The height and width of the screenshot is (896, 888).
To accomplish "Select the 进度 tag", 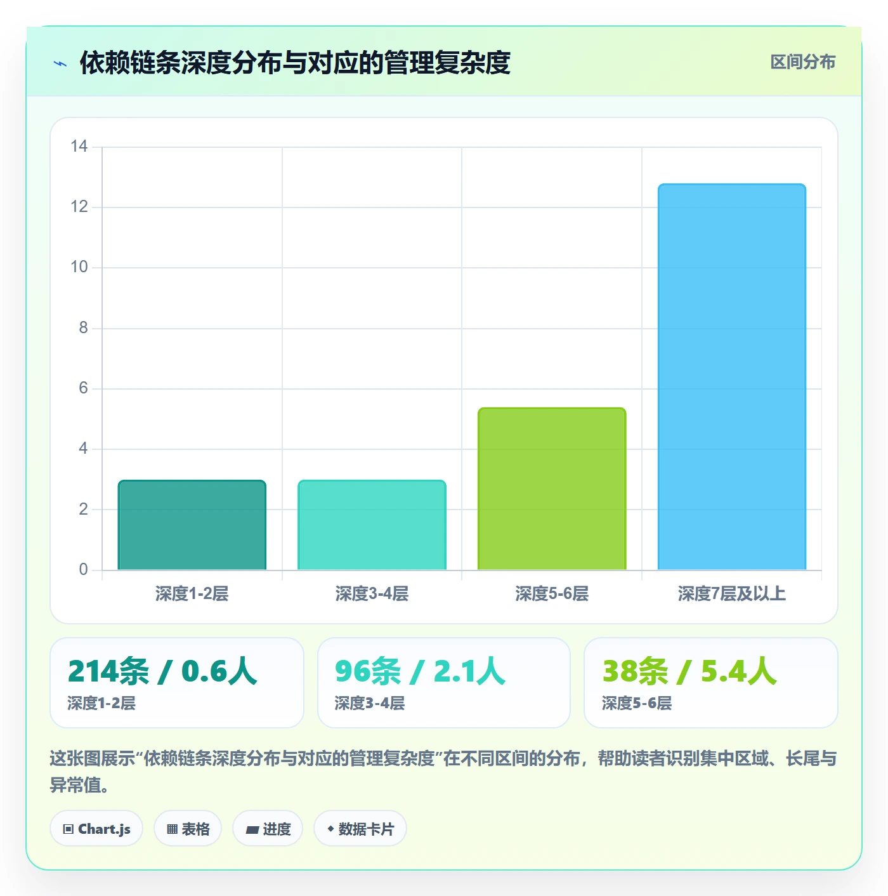I will tap(268, 829).
